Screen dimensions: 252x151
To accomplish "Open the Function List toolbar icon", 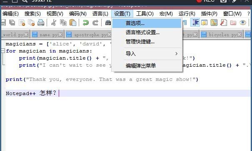I will (224, 23).
